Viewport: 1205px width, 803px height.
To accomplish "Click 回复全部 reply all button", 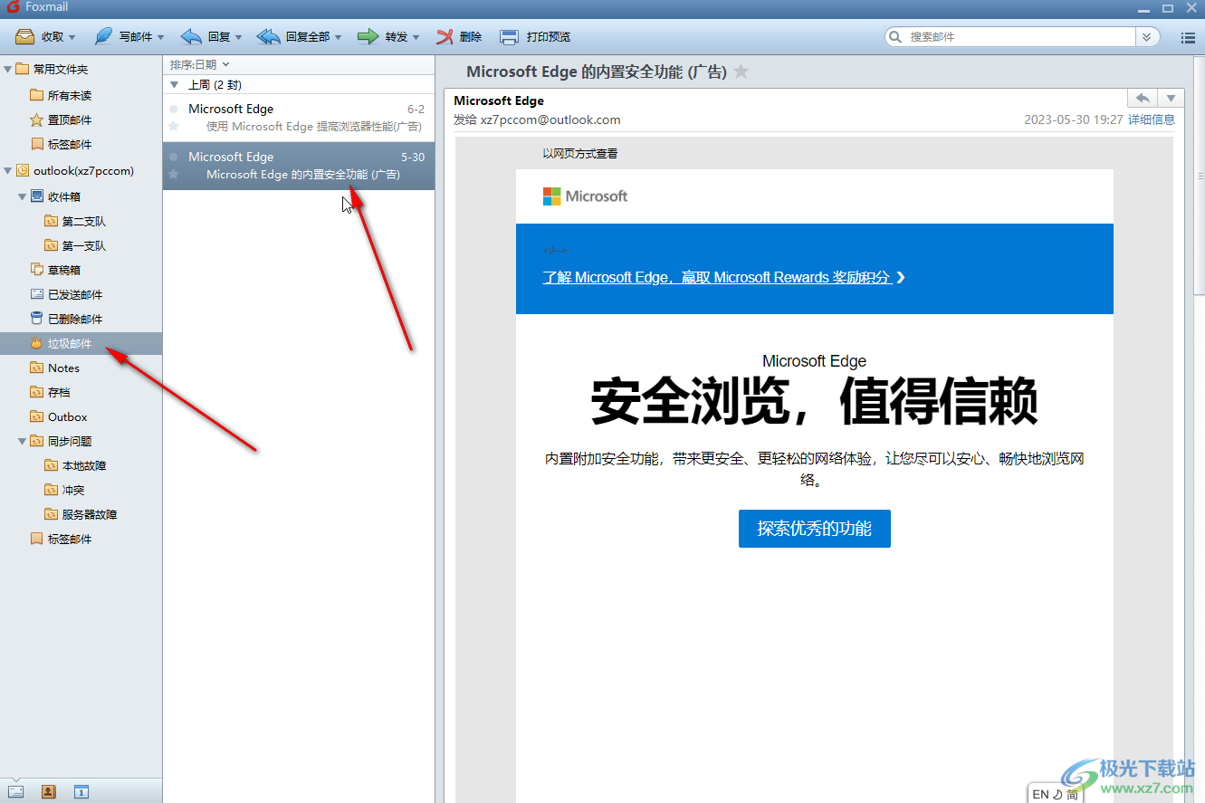I will tap(293, 37).
